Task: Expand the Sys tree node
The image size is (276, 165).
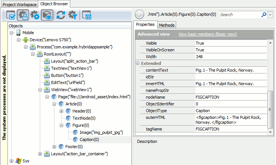Action: tap(12, 161)
